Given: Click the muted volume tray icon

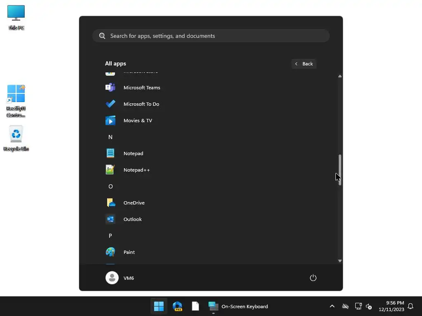Looking at the screenshot, I should [x=369, y=306].
